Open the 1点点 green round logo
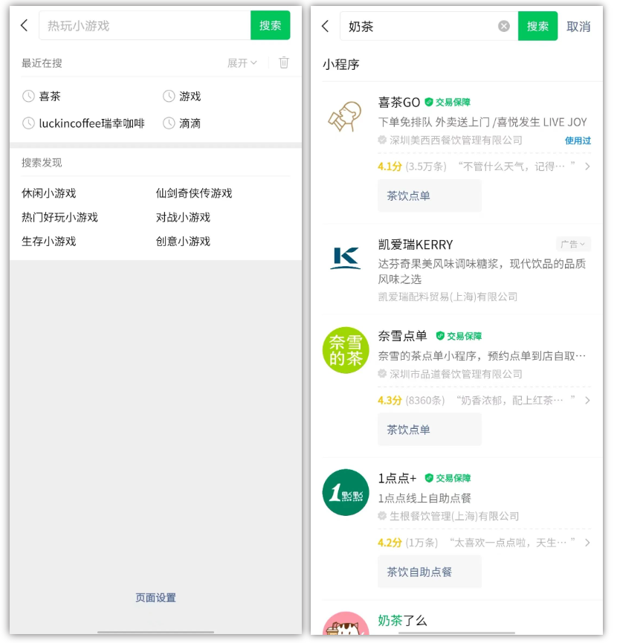The width and height of the screenshot is (617, 643). click(346, 492)
